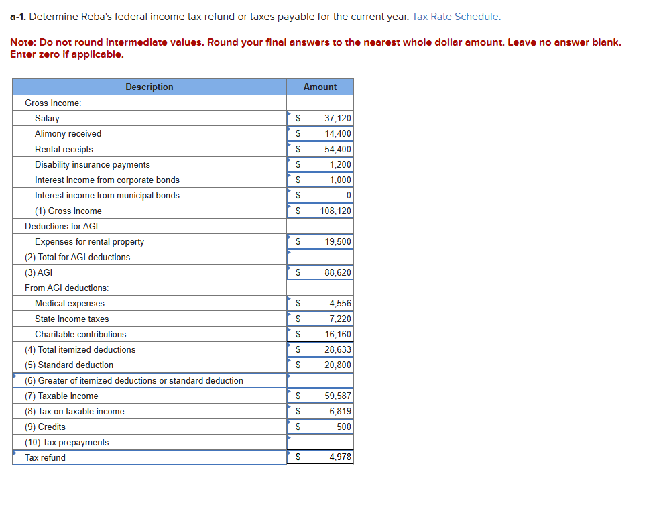659x511 pixels.
Task: Select the '(7) Taxable income' row label
Action: coord(62,396)
